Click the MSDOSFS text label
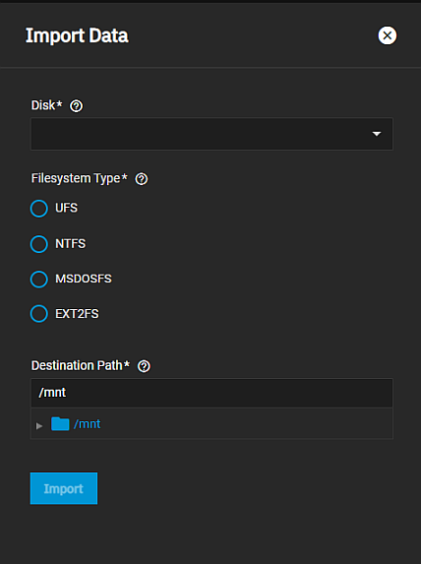Viewport: 421px width, 564px height. 84,279
